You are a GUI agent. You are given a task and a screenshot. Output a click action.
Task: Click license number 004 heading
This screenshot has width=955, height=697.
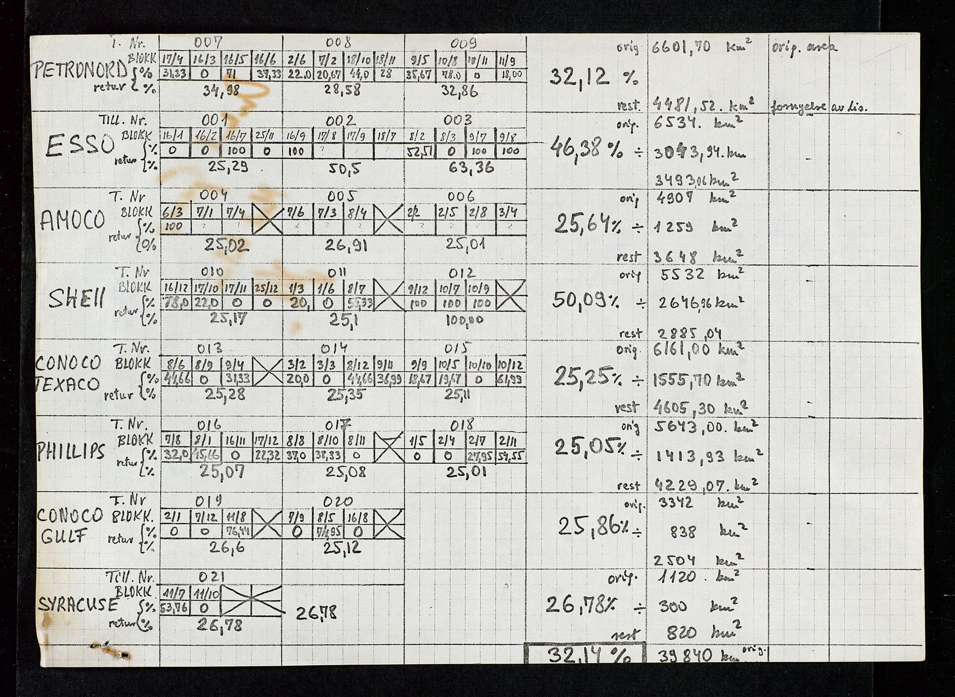pos(214,194)
